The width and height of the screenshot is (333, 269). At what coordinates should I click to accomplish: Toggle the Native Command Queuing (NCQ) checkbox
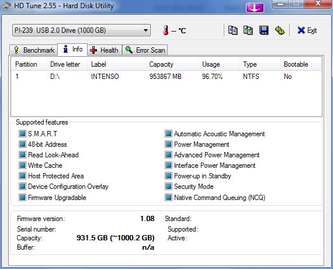coord(168,197)
